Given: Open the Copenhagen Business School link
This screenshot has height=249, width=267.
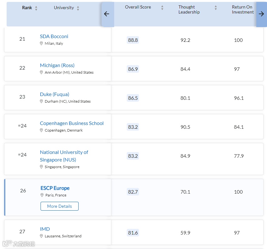Looking at the screenshot, I should (72, 123).
